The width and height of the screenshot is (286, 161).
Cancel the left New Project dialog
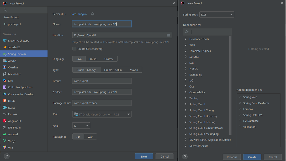165,157
